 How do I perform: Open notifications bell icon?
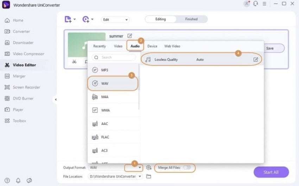[x=18, y=180]
